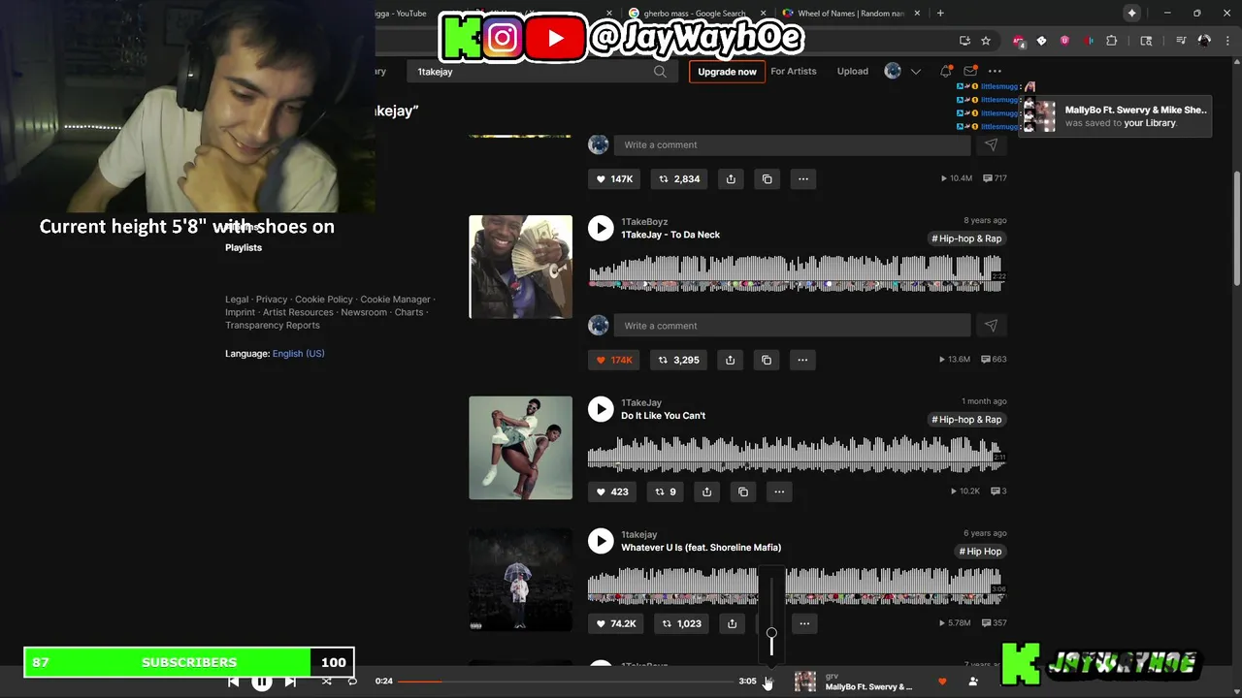Pause the currently playing song in bottom player
The image size is (1242, 698).
[x=262, y=682]
